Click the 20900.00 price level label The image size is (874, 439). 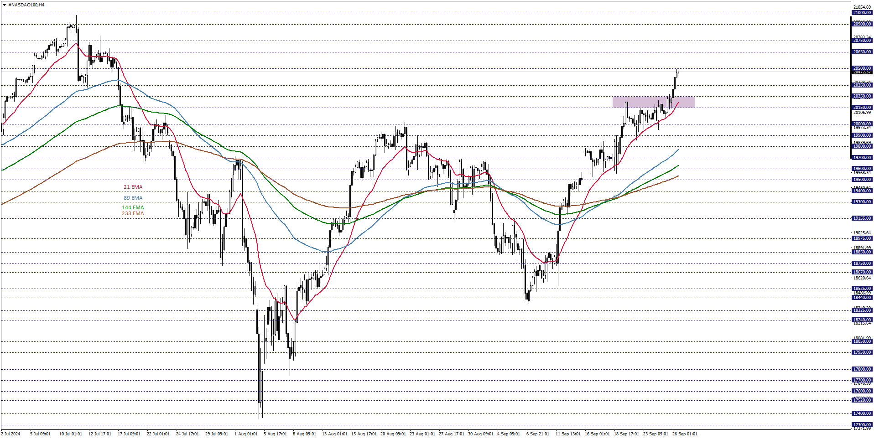coord(862,24)
